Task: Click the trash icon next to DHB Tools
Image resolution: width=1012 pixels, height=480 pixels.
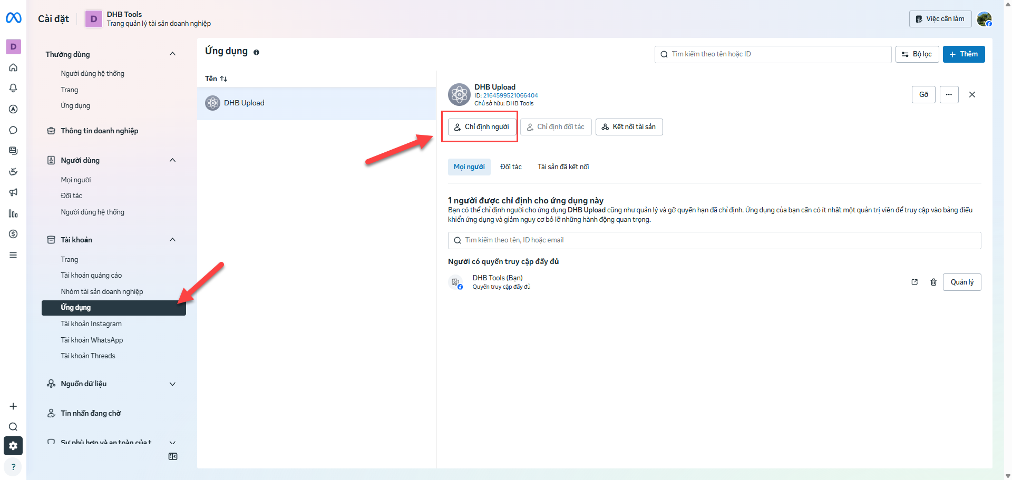Action: (933, 282)
